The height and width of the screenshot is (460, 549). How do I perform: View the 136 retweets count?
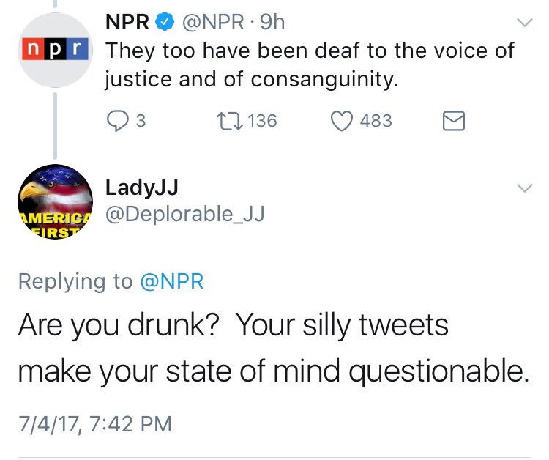[262, 121]
